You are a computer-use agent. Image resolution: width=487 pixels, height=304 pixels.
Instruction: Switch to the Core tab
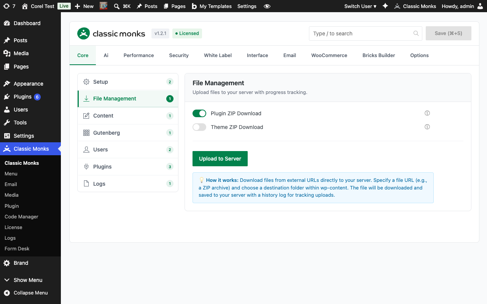[x=83, y=56]
